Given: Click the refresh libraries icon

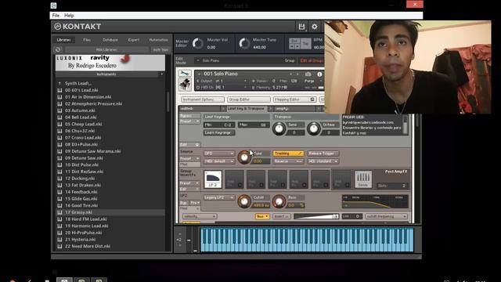Looking at the screenshot, I should 58,49.
